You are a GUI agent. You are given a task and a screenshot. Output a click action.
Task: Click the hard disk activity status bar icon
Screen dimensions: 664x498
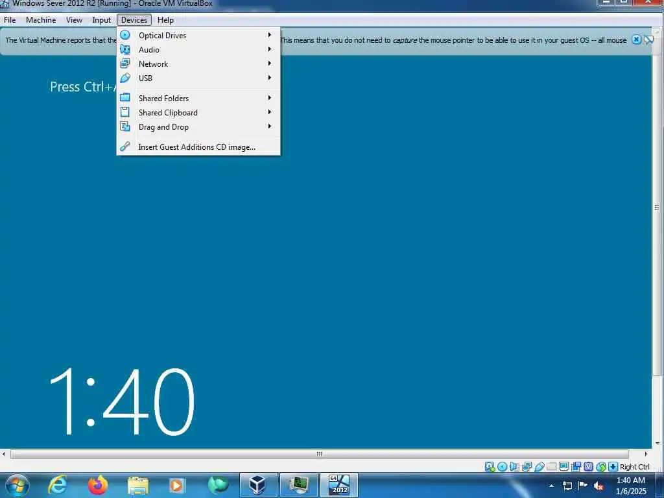pos(490,467)
